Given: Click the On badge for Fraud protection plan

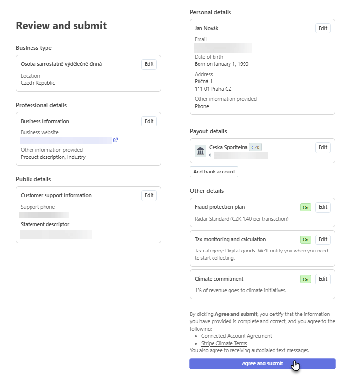Looking at the screenshot, I should [306, 207].
